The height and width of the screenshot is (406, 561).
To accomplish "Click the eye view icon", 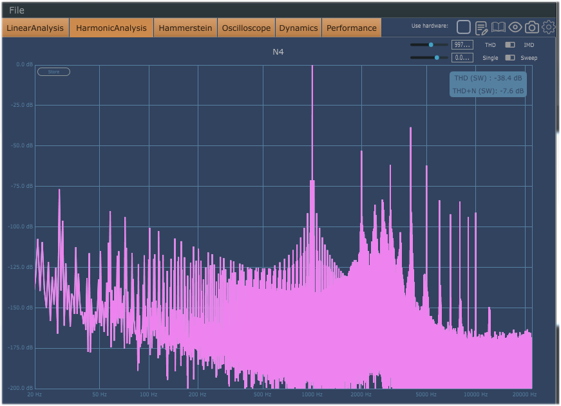I will point(515,27).
